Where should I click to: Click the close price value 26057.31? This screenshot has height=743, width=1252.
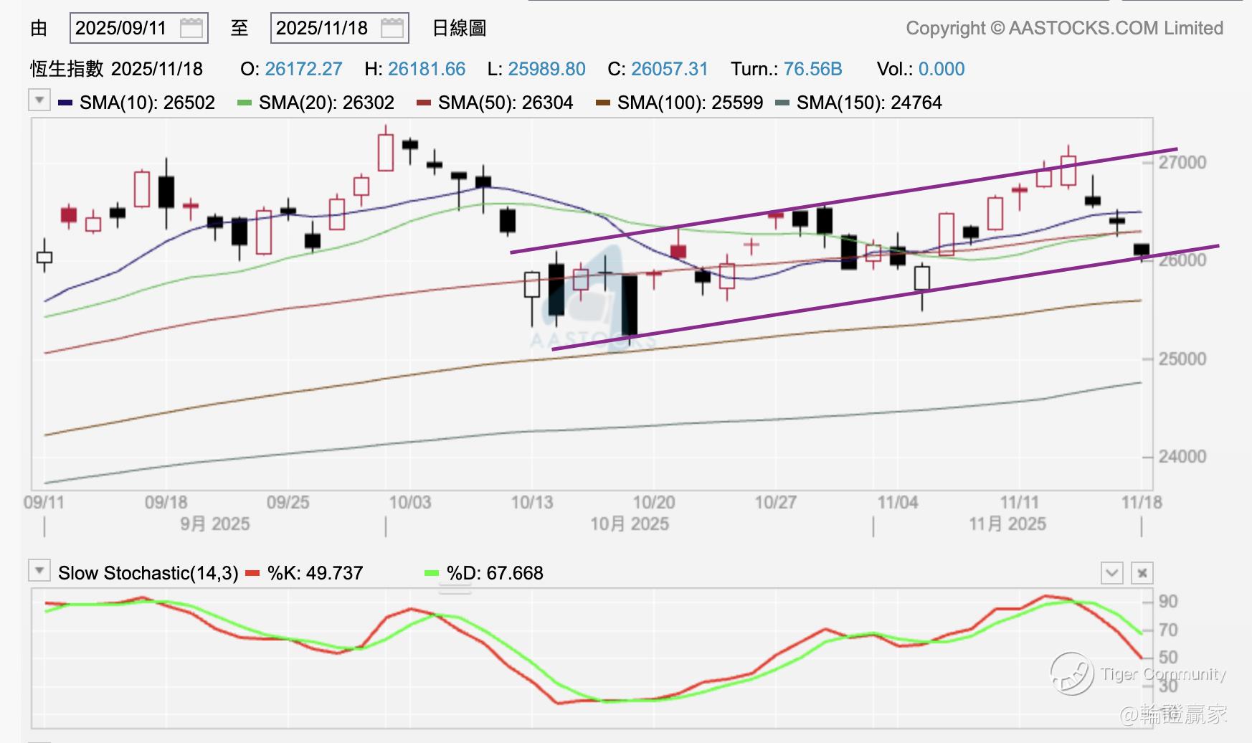point(670,69)
